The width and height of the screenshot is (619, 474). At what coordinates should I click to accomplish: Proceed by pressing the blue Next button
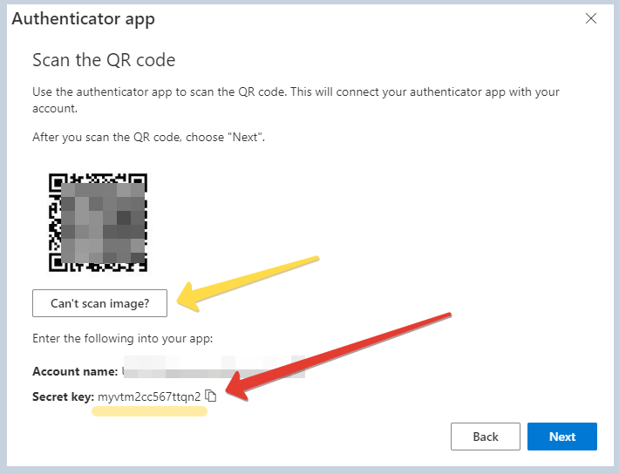[x=562, y=437]
